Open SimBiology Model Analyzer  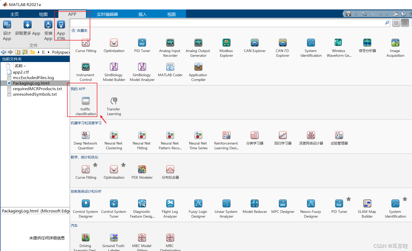click(142, 72)
